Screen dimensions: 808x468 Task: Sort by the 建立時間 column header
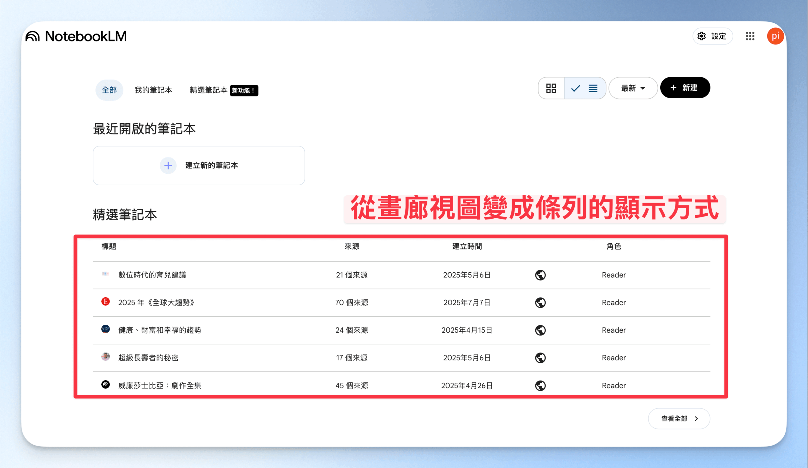coord(467,246)
